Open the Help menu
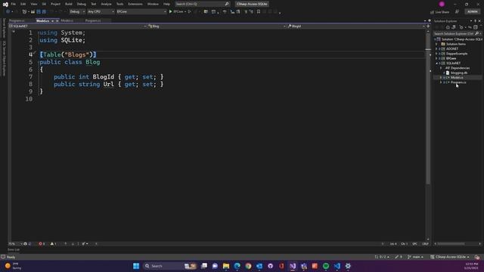Screen dimensions: 484x272 [x=166, y=4]
